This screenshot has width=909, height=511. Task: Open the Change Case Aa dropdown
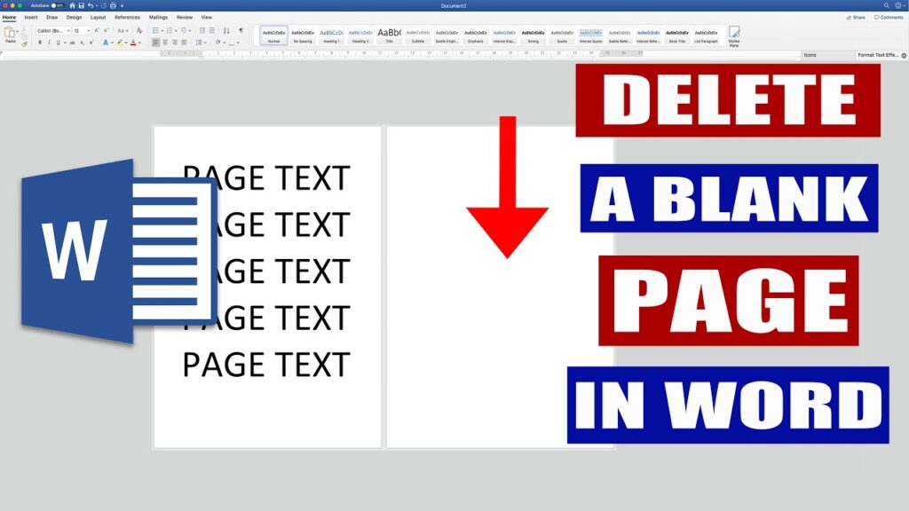pos(123,31)
